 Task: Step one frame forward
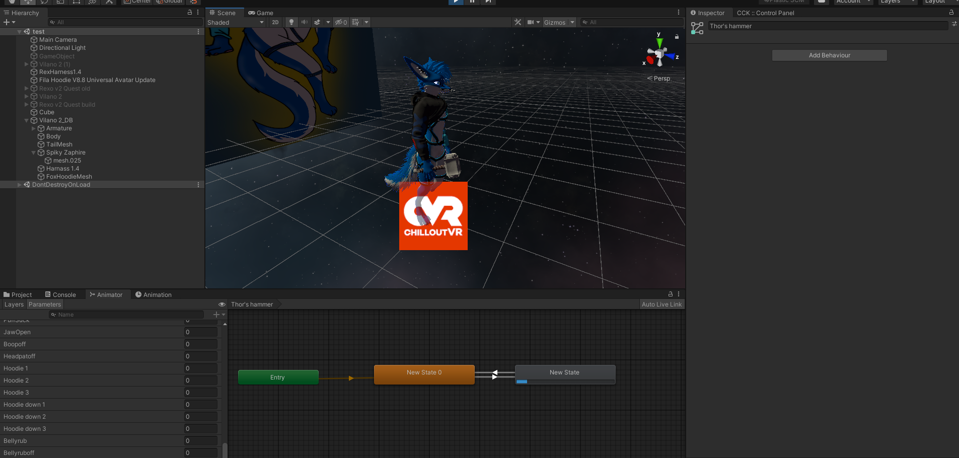click(x=488, y=2)
